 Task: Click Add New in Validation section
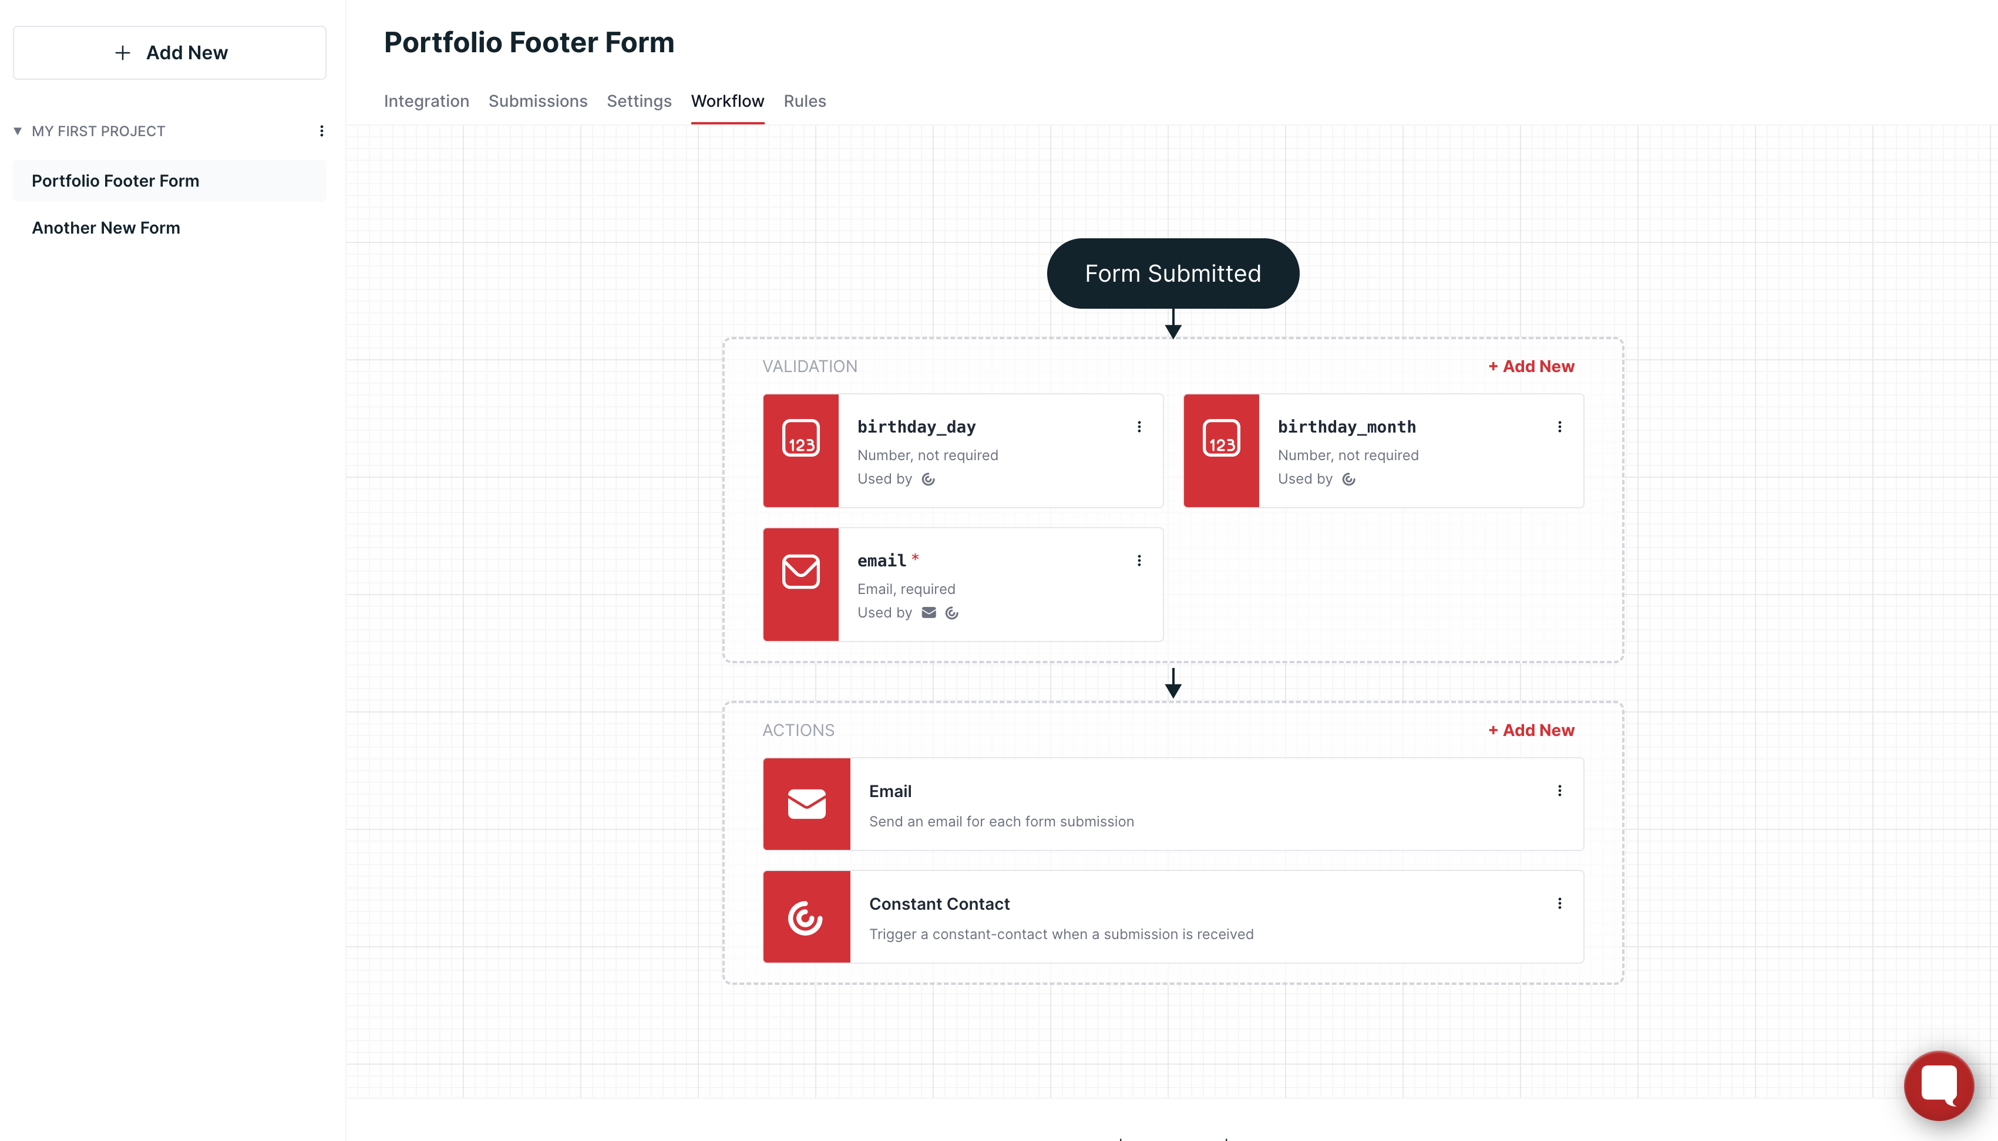click(x=1532, y=367)
